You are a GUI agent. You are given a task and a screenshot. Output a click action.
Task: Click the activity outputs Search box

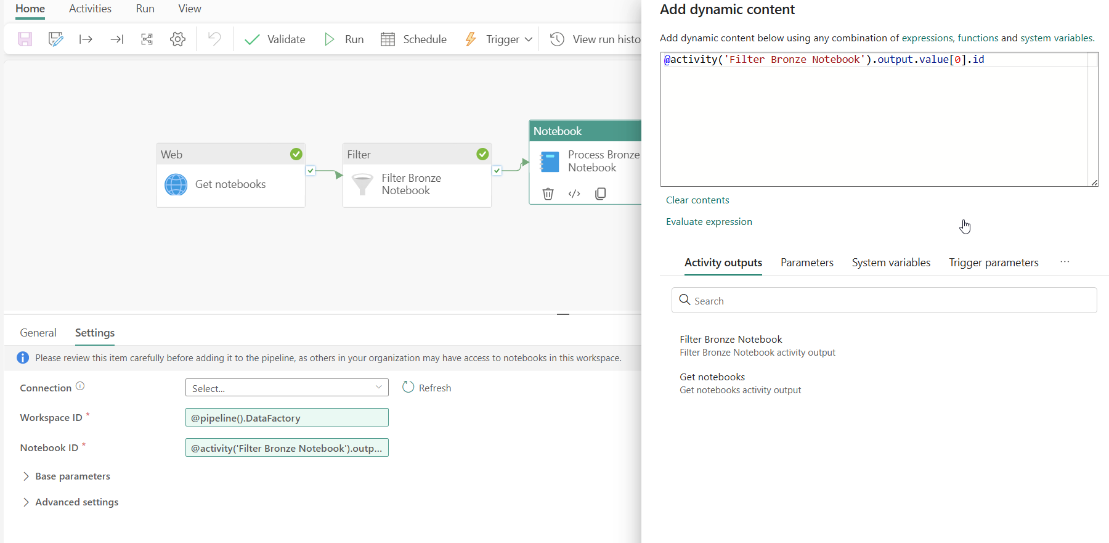point(884,300)
